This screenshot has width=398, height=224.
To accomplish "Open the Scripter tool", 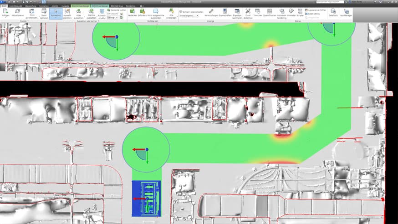I will point(300,13).
